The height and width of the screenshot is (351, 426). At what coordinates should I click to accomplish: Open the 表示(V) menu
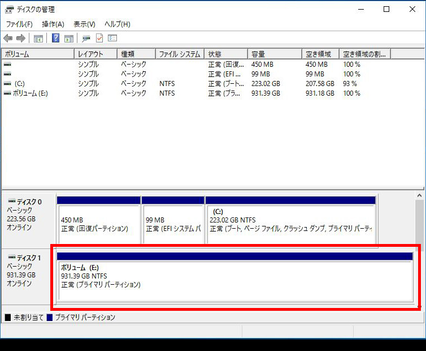[x=85, y=24]
